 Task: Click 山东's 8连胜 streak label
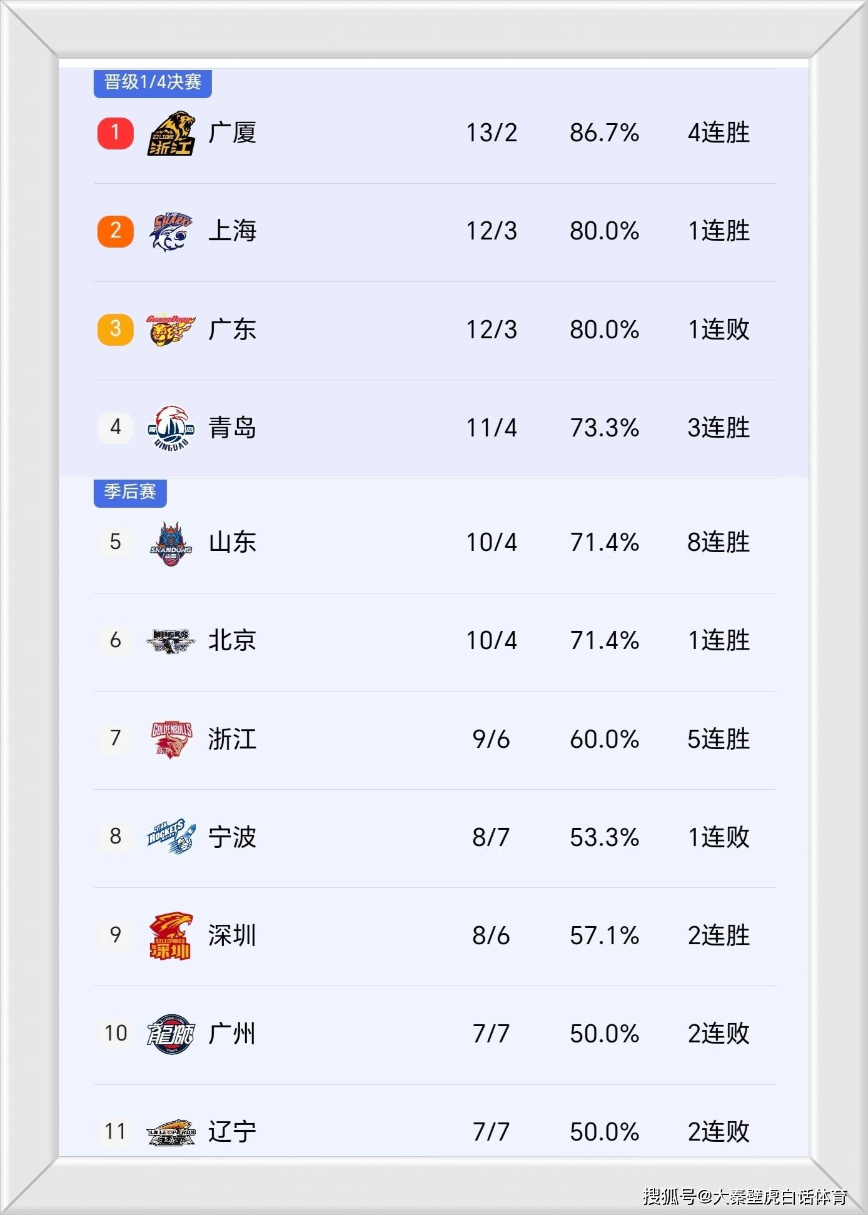pyautogui.click(x=718, y=543)
